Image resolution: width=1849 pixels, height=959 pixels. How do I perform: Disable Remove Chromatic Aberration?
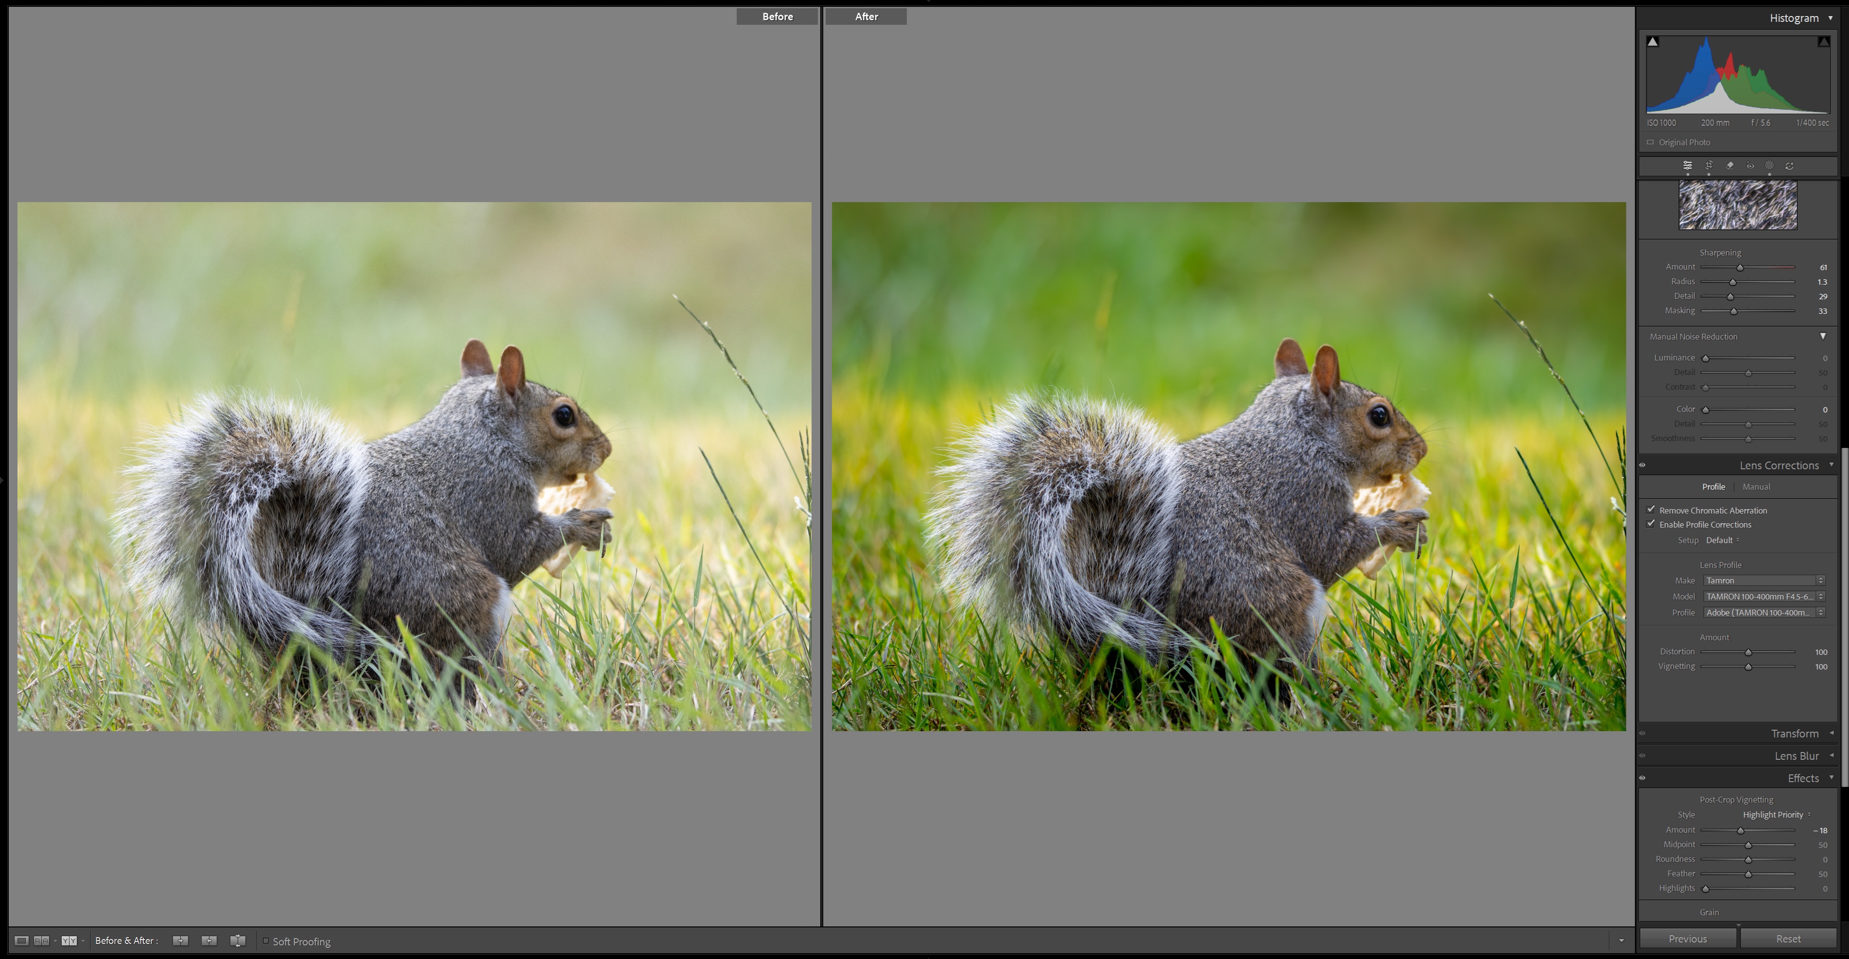(x=1651, y=510)
